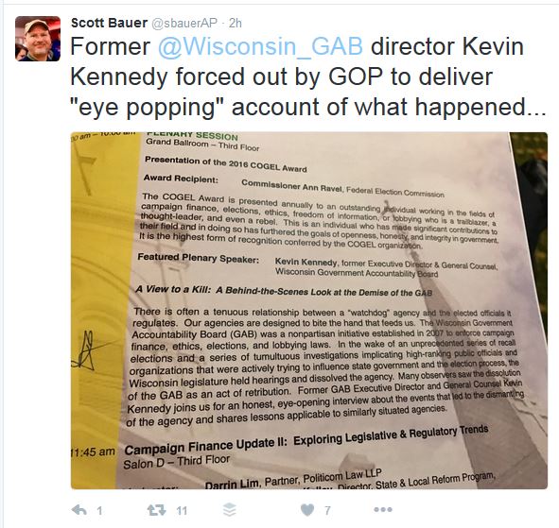Retweet this tweet using the retweet icon
The image size is (559, 528).
(x=156, y=510)
